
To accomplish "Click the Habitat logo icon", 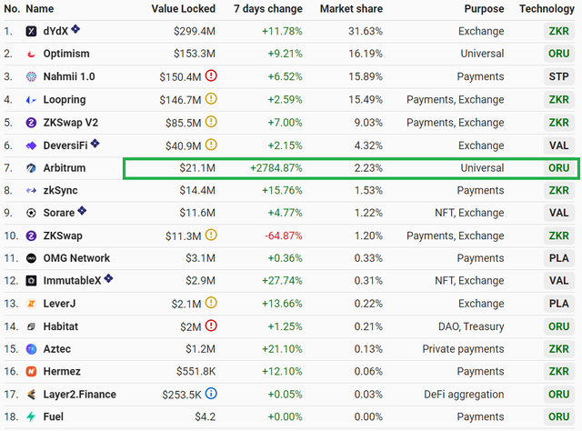I will click(31, 326).
